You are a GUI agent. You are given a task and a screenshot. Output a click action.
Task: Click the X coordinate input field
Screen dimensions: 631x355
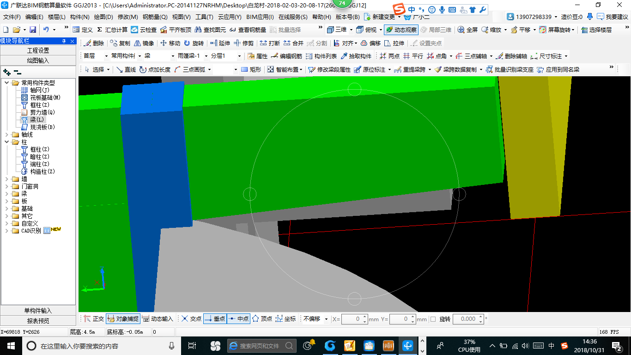352,319
